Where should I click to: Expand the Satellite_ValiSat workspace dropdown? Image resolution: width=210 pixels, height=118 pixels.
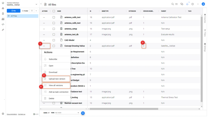(36, 4)
